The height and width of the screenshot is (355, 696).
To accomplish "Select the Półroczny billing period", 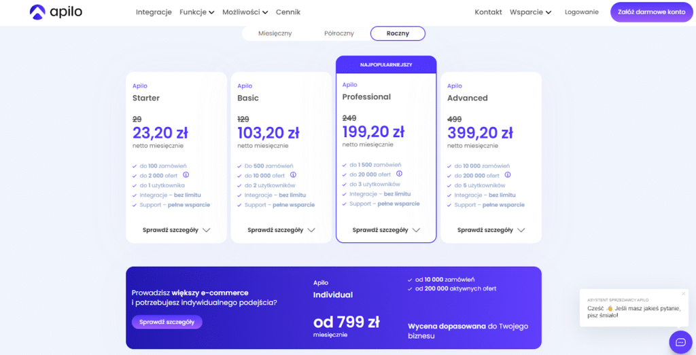I will click(339, 33).
